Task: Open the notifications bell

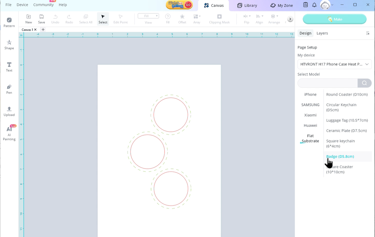Action: tap(314, 5)
